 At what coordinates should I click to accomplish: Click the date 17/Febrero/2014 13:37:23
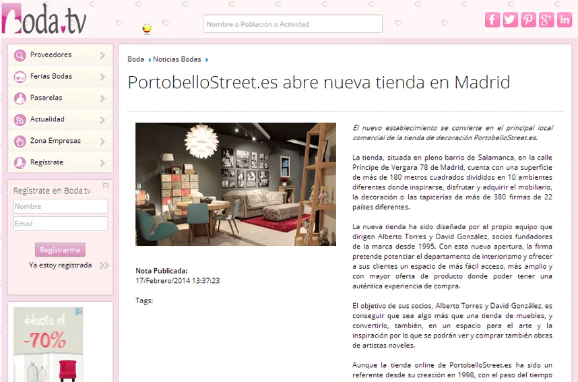[178, 280]
